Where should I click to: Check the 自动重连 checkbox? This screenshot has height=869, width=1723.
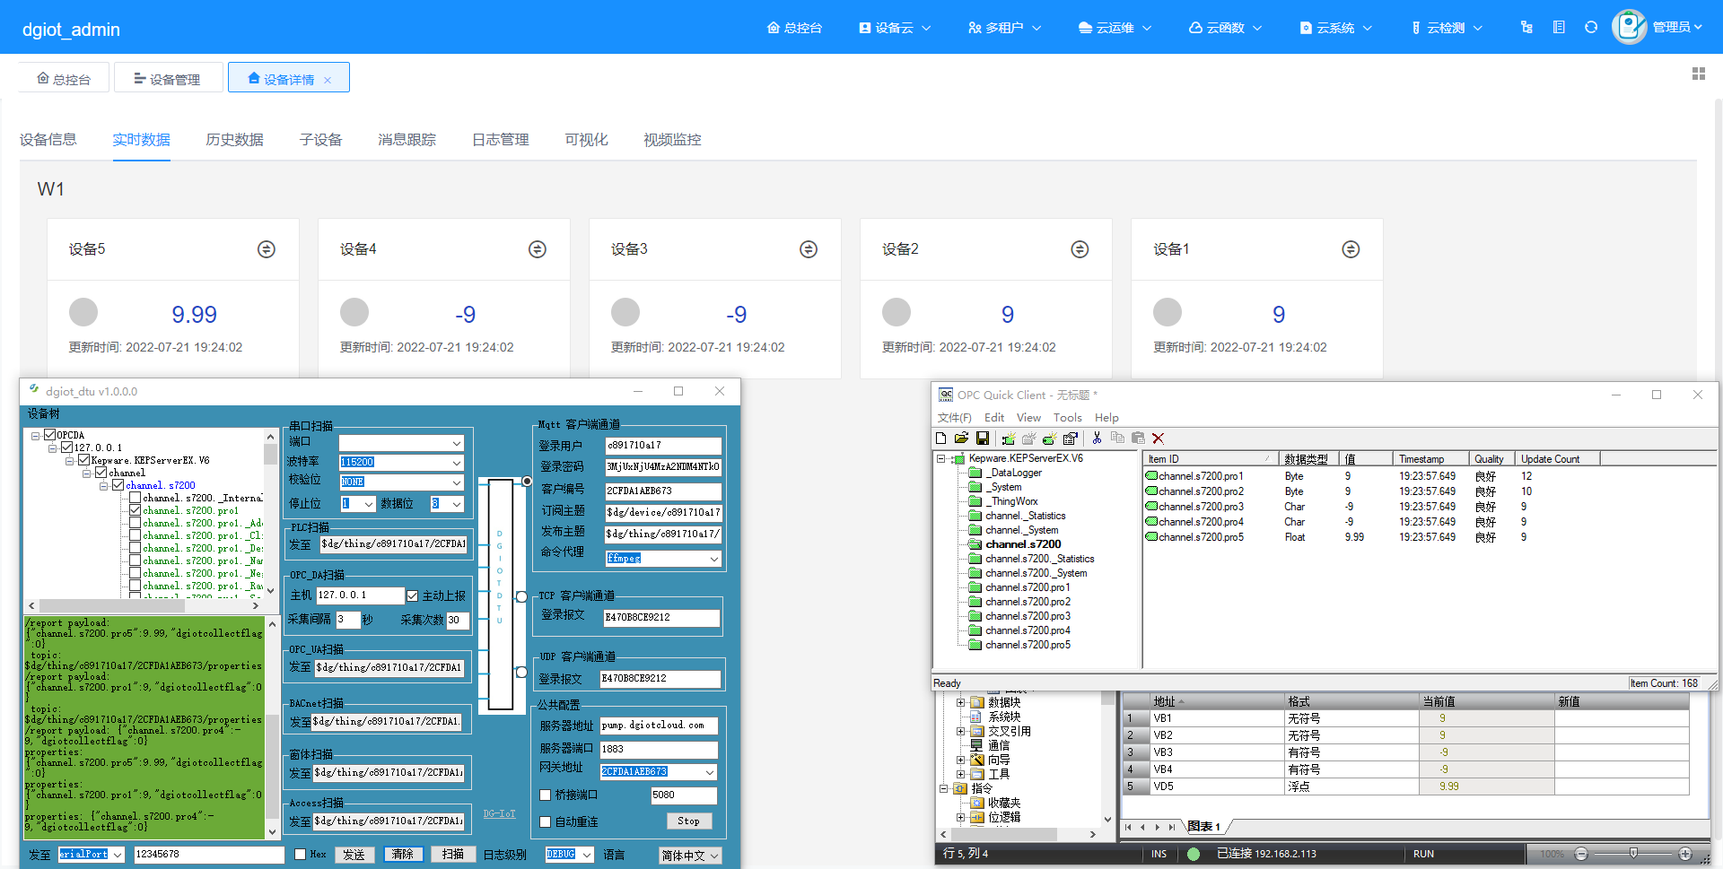tap(545, 821)
